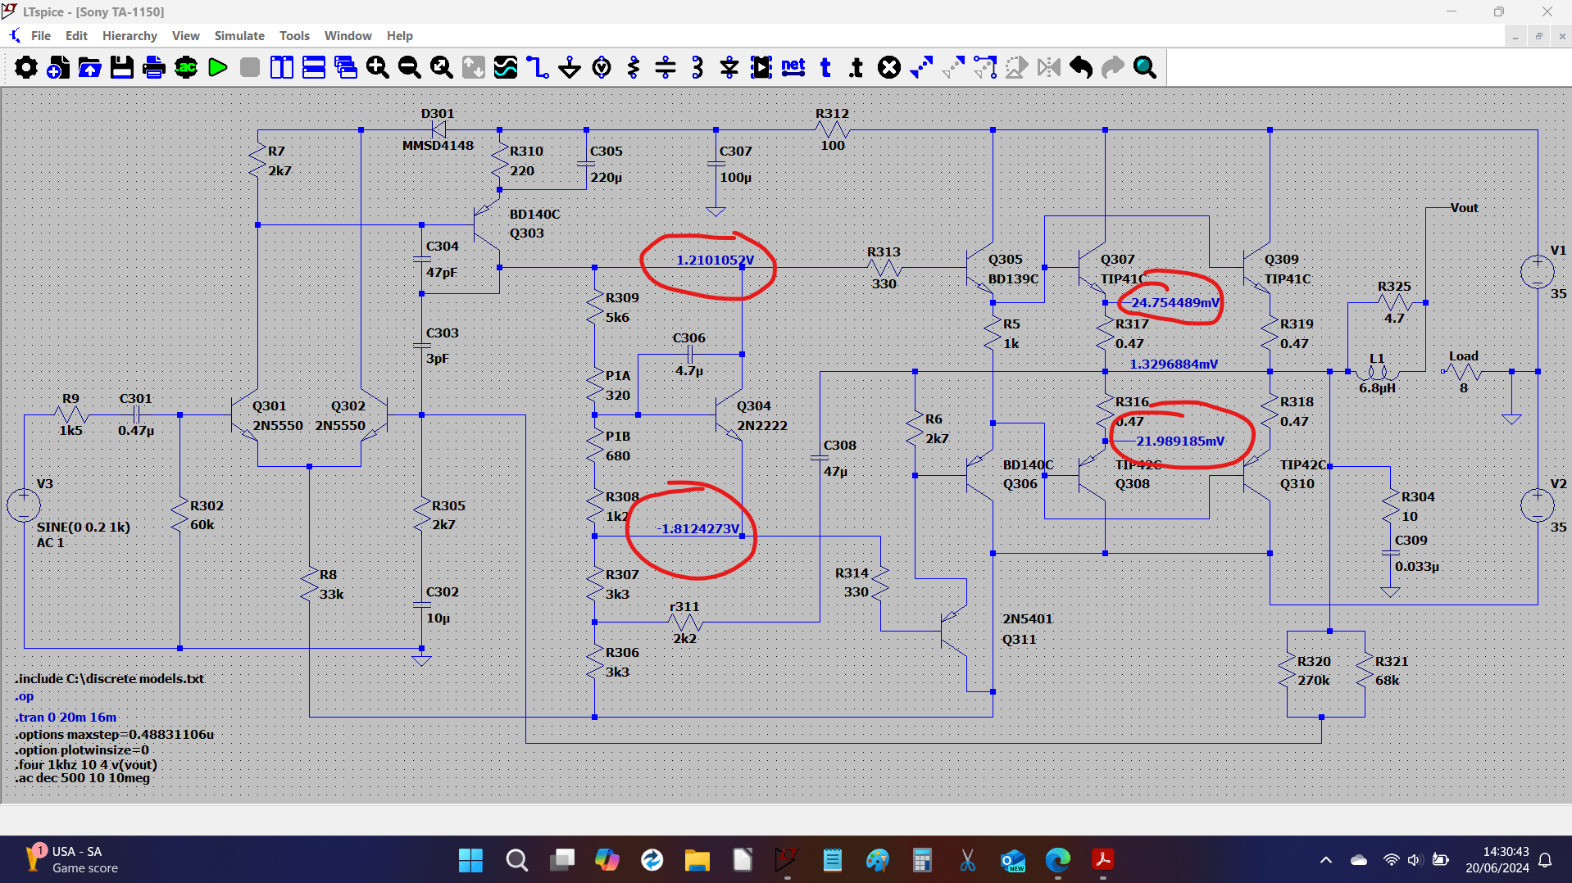Select the Place Diode tool
This screenshot has width=1572, height=883.
[x=729, y=67]
